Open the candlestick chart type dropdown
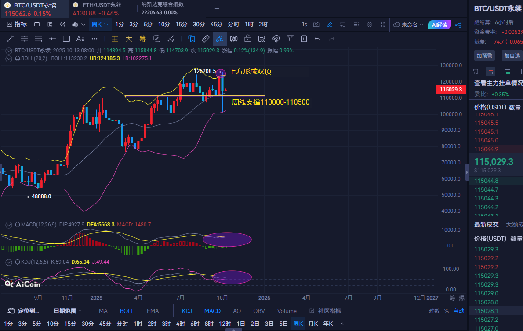The height and width of the screenshot is (331, 523). point(79,24)
